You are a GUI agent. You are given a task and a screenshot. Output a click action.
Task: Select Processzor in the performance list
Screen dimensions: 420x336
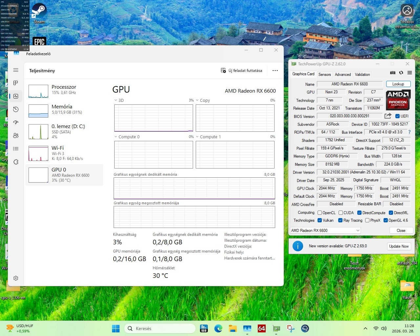tap(64, 91)
